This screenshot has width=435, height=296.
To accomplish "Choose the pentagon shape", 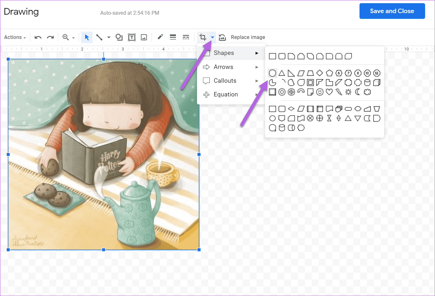I will point(329,73).
